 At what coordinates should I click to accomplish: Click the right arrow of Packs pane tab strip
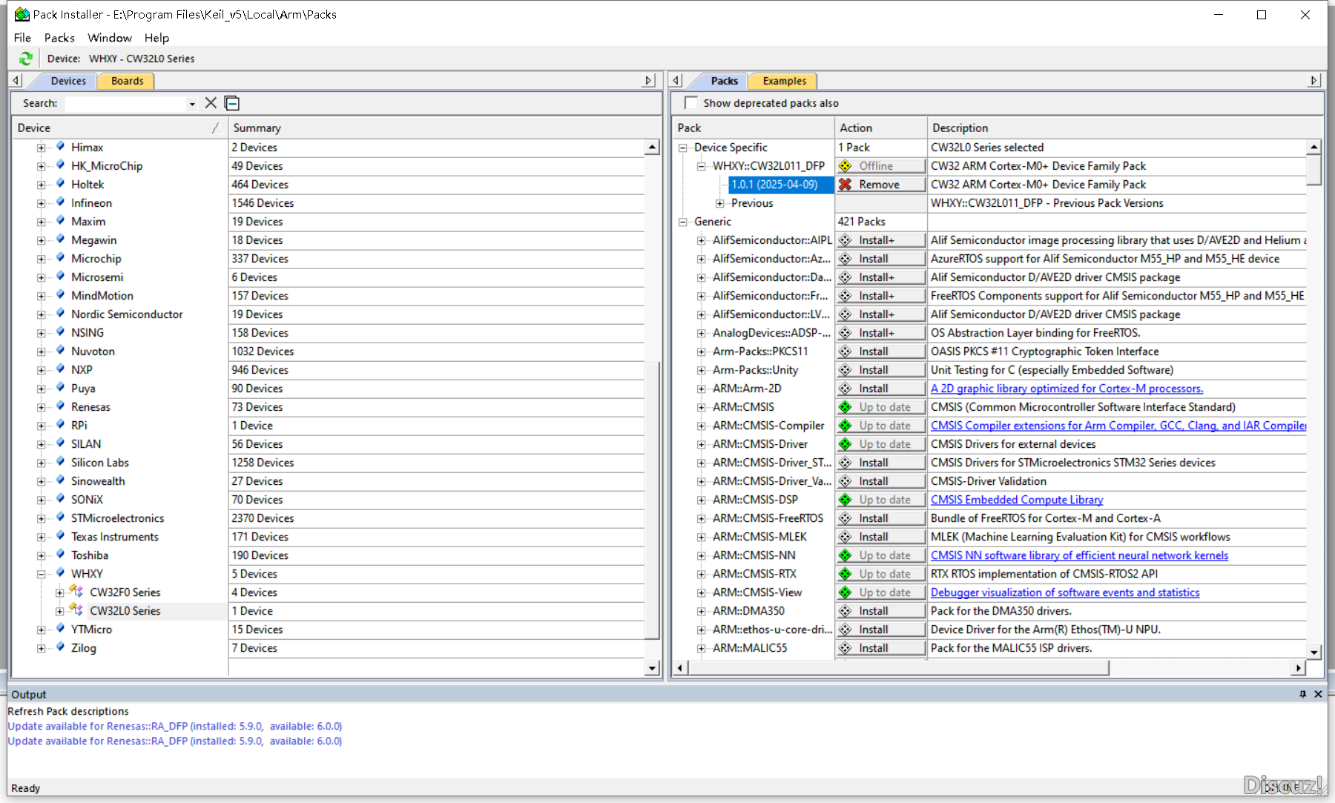1314,80
